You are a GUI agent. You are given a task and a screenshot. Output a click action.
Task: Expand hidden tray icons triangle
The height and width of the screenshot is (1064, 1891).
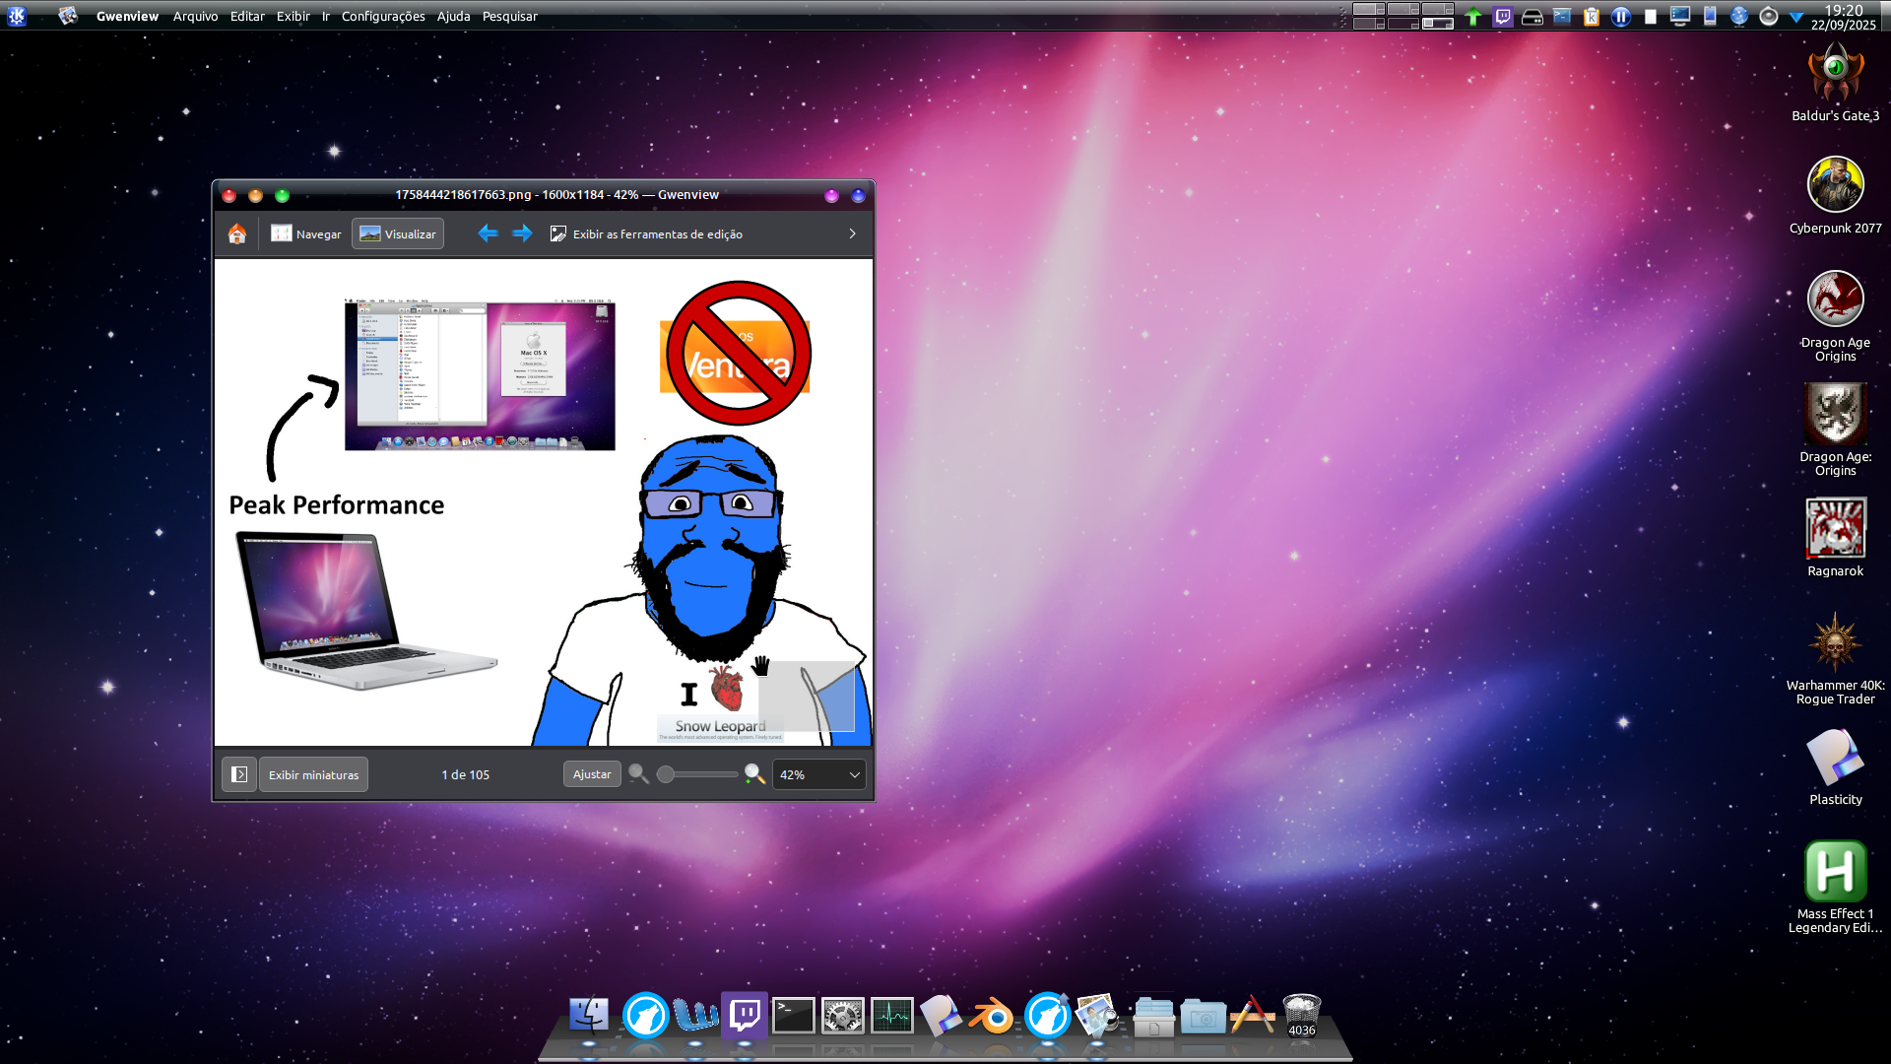click(1795, 16)
